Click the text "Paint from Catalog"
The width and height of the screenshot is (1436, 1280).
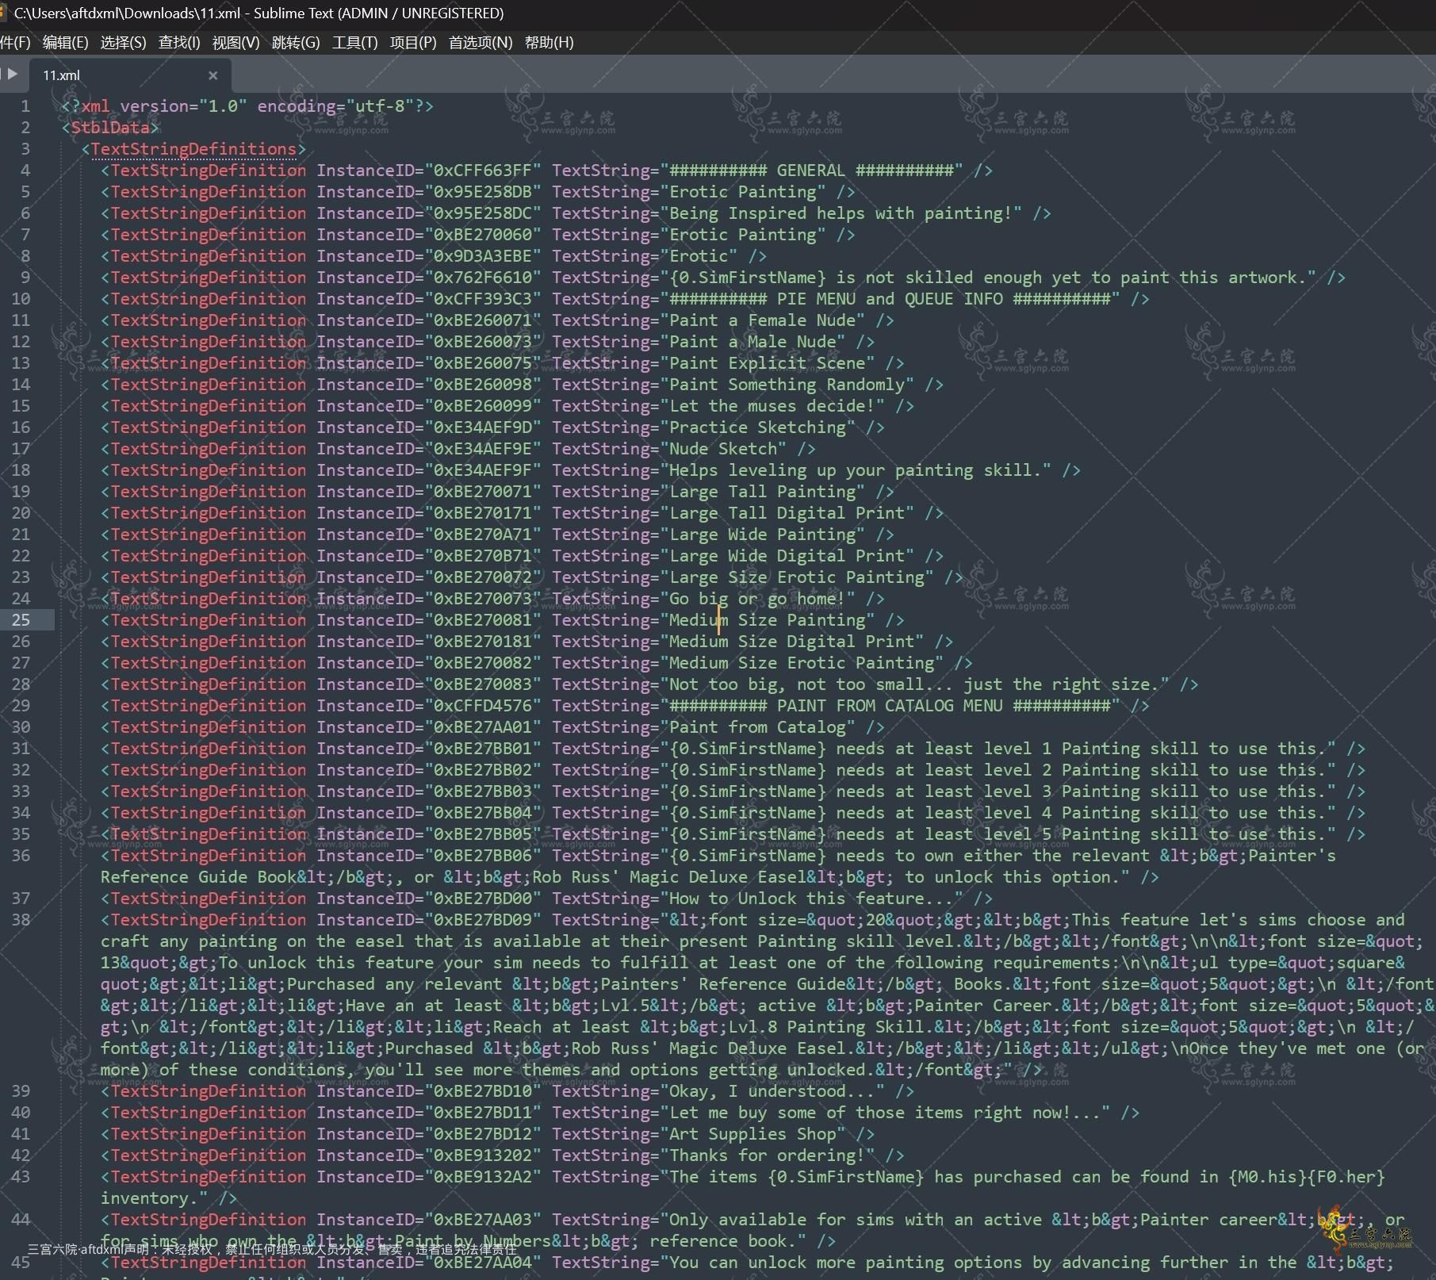[757, 727]
